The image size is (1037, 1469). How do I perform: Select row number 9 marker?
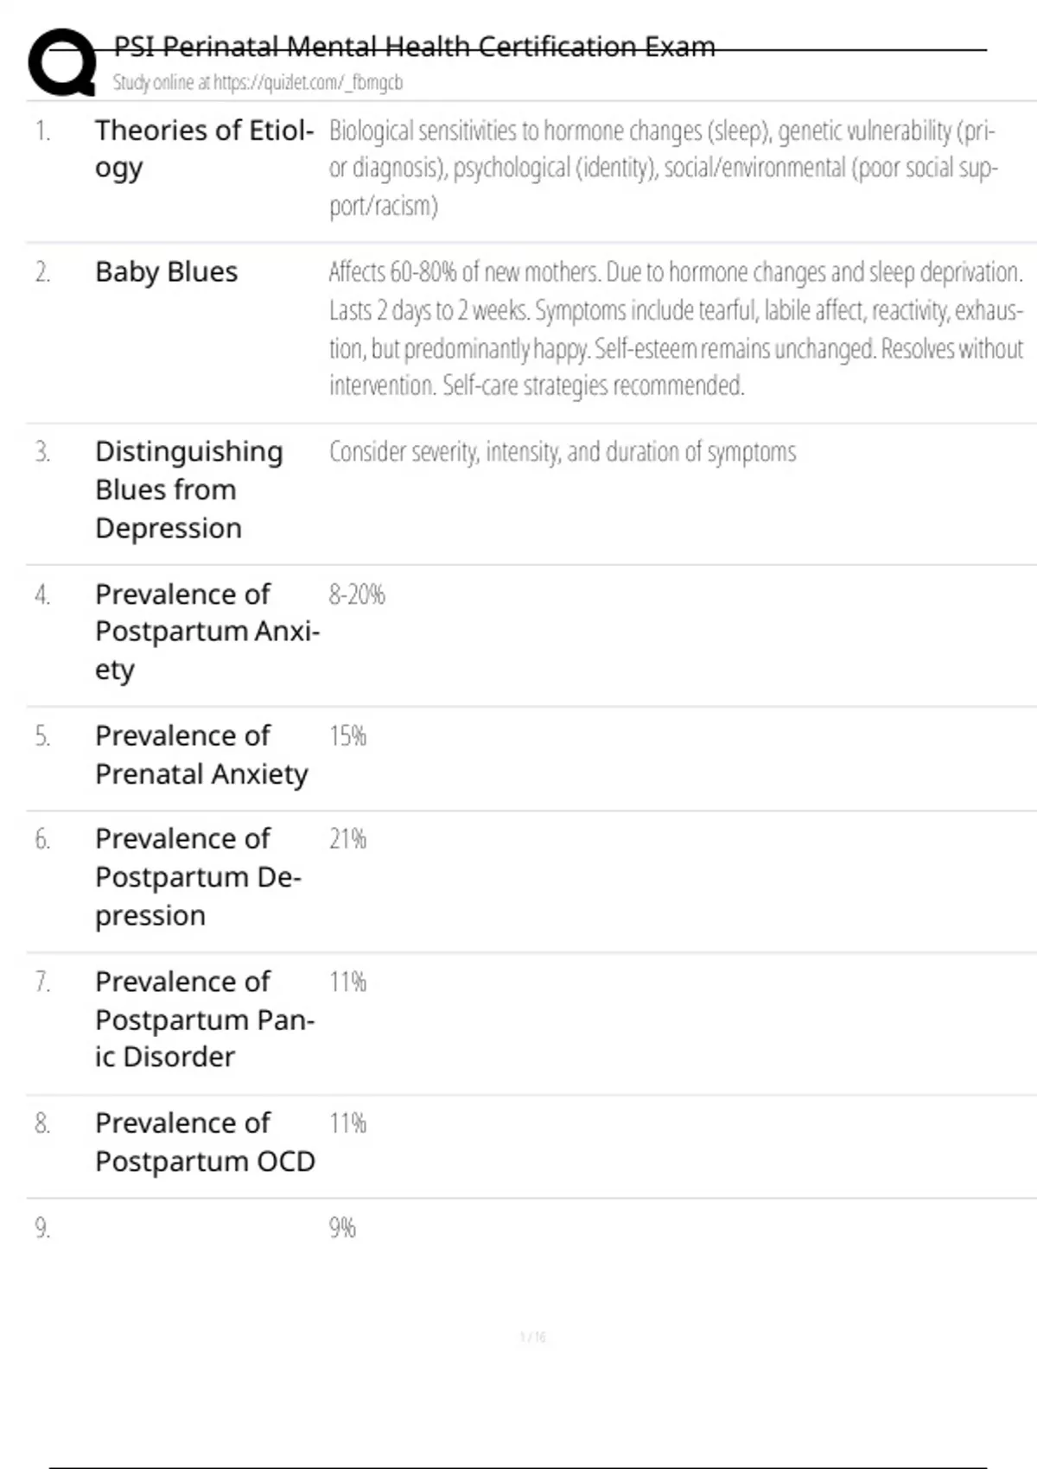coord(42,1228)
